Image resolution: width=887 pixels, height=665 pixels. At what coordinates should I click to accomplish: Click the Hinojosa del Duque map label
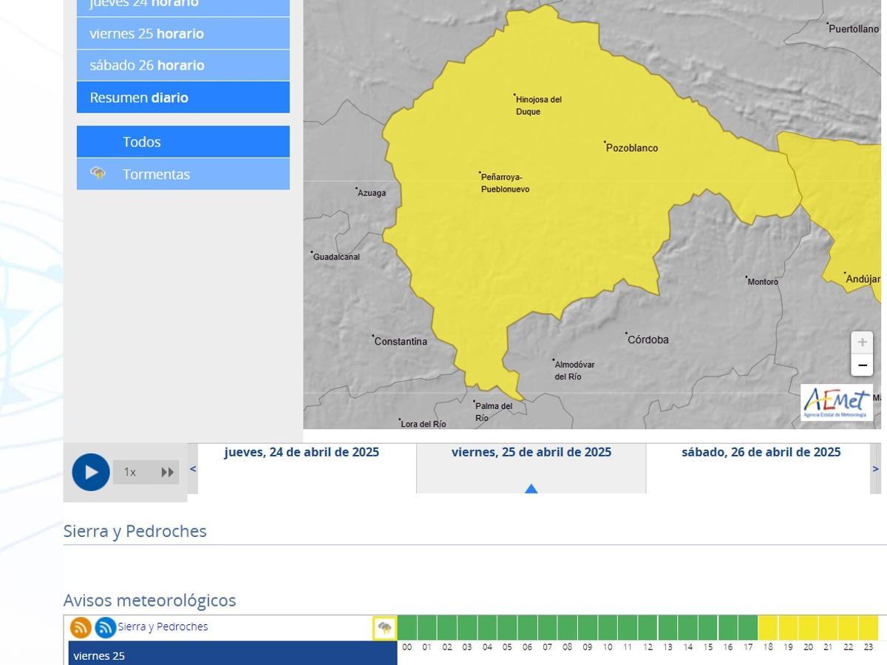[x=538, y=105]
